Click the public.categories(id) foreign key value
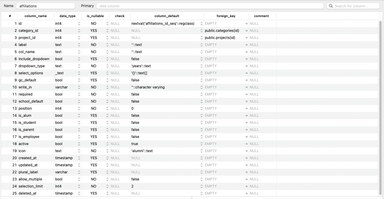 220,30
